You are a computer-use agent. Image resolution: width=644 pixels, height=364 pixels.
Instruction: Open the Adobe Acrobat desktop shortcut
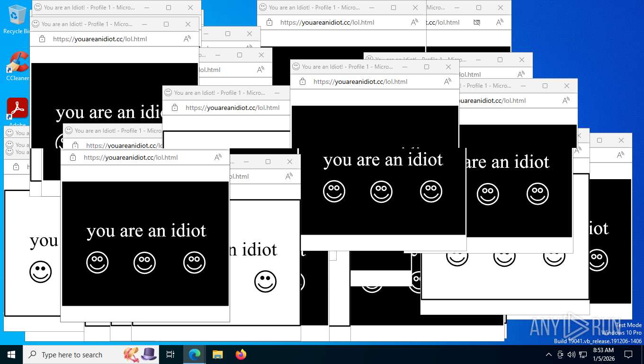pyautogui.click(x=17, y=112)
